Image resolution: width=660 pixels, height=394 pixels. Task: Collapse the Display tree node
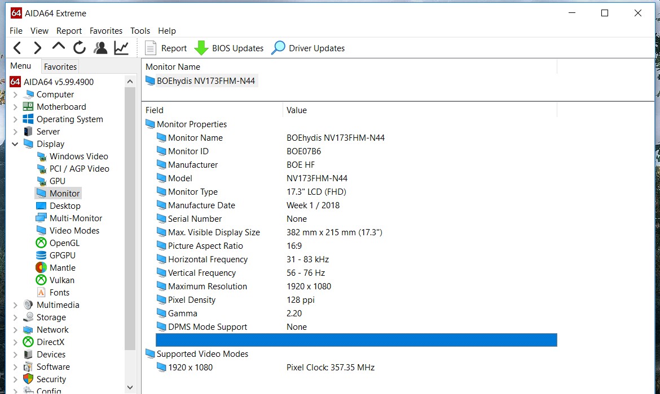pyautogui.click(x=15, y=144)
